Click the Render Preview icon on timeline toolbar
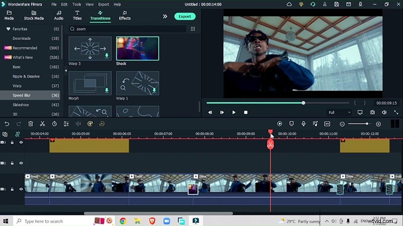 [x=280, y=124]
